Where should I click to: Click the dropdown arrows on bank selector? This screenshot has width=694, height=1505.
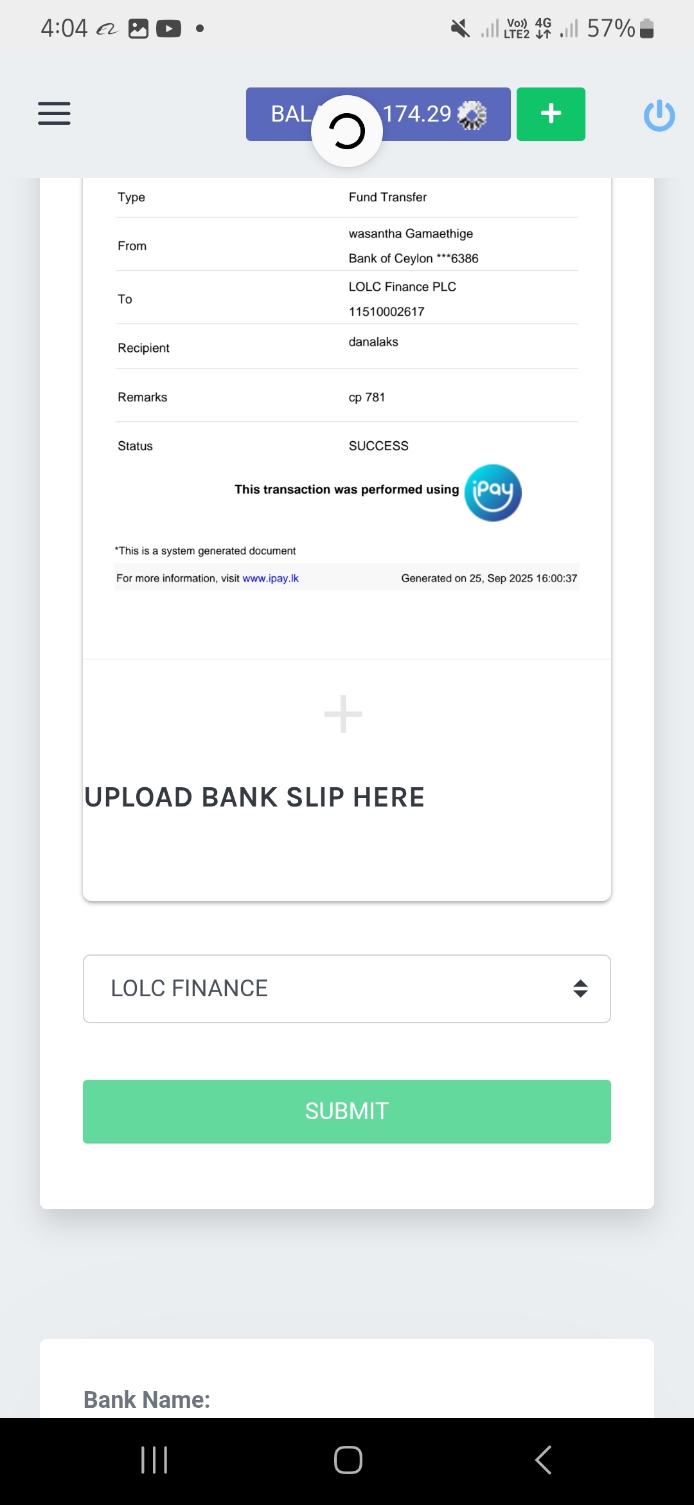(580, 989)
